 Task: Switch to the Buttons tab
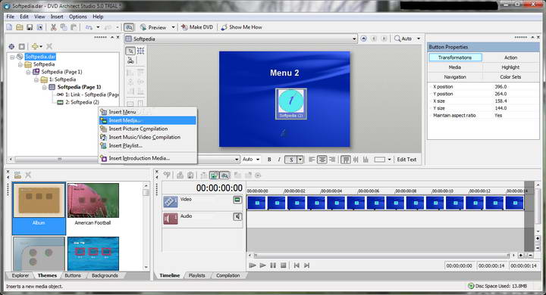pos(73,275)
